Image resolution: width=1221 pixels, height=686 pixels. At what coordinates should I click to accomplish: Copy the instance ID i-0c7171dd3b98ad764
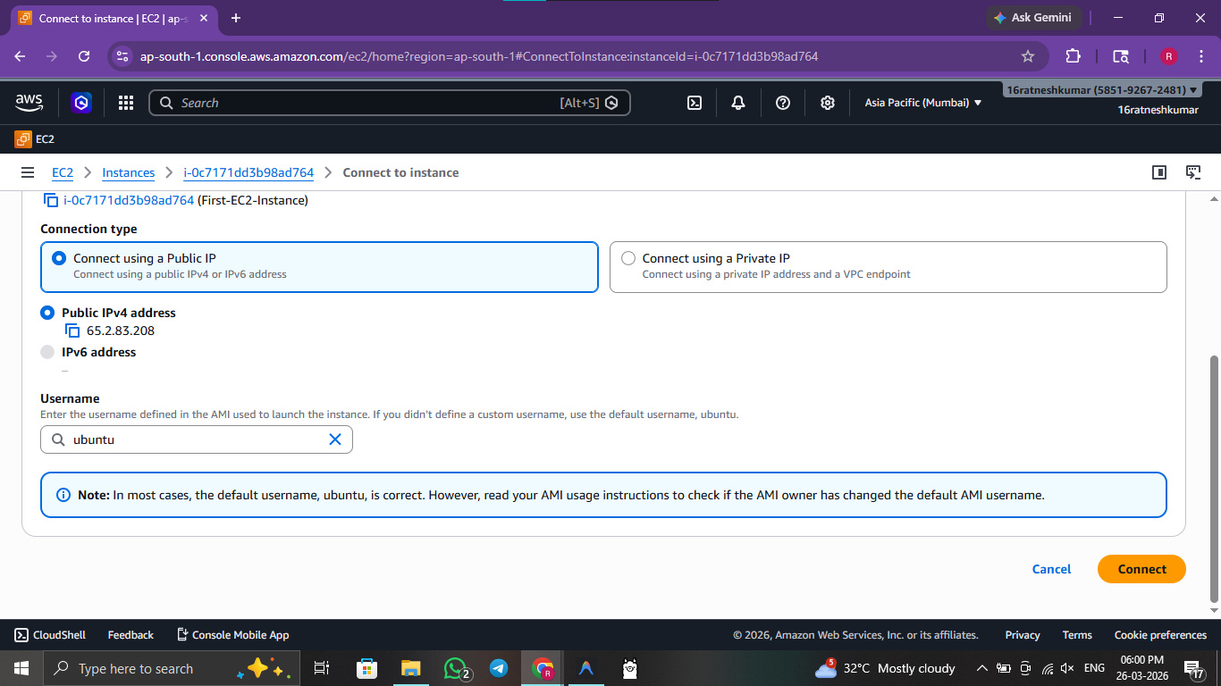(51, 201)
